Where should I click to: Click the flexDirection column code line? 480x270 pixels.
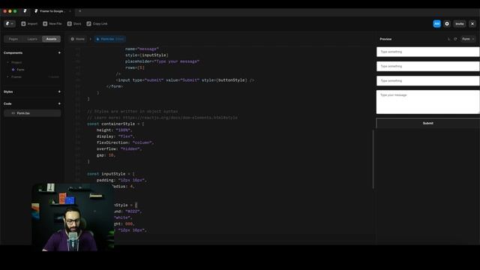(125, 142)
